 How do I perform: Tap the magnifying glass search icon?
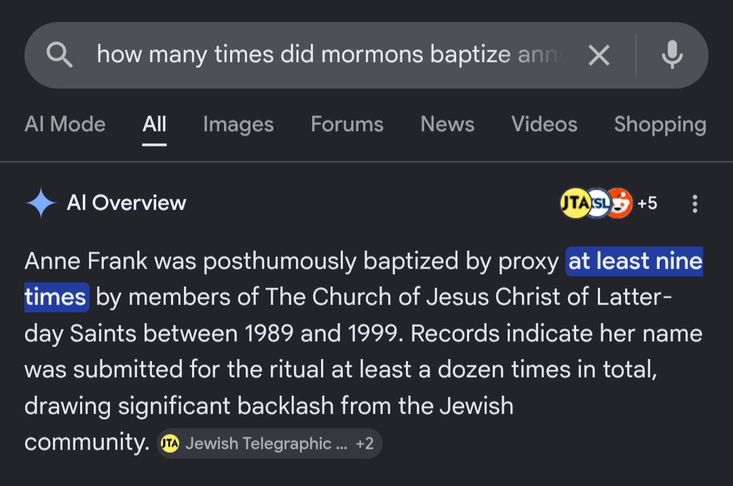(x=59, y=55)
